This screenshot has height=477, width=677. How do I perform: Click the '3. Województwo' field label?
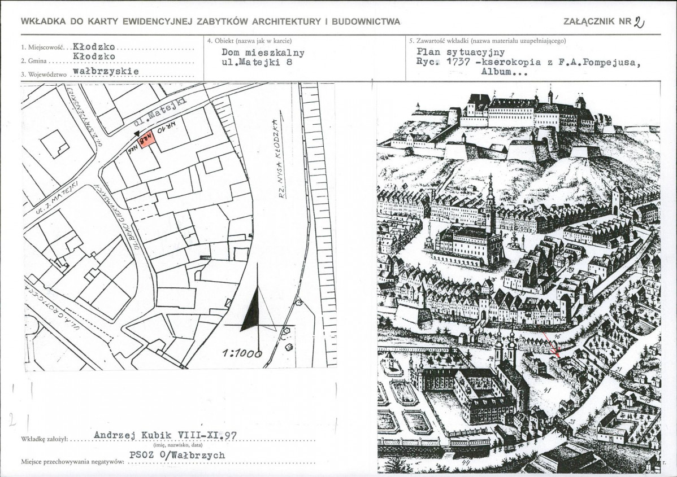tap(44, 75)
